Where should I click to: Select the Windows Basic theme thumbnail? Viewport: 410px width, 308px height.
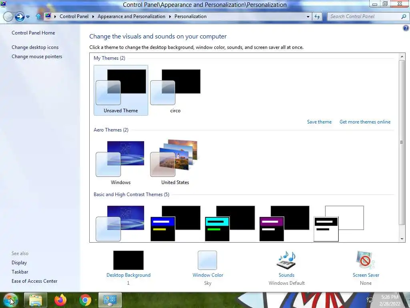120,223
